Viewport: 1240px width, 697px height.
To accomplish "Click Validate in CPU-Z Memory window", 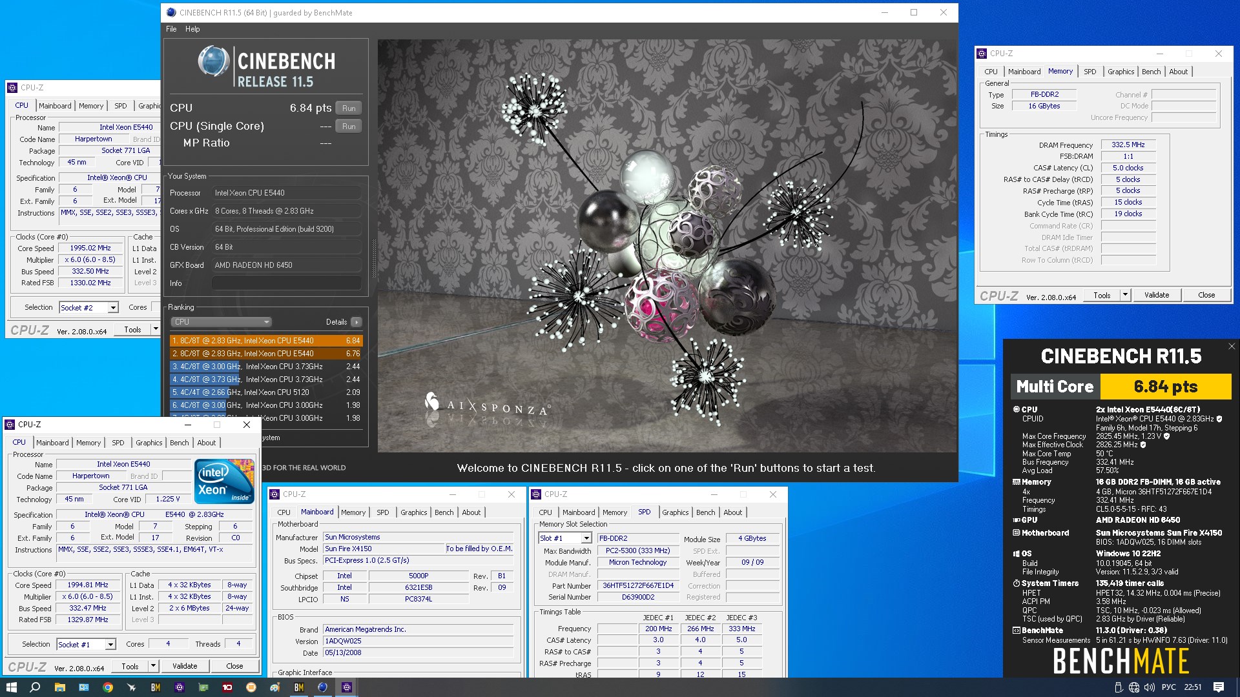I will tap(1157, 295).
